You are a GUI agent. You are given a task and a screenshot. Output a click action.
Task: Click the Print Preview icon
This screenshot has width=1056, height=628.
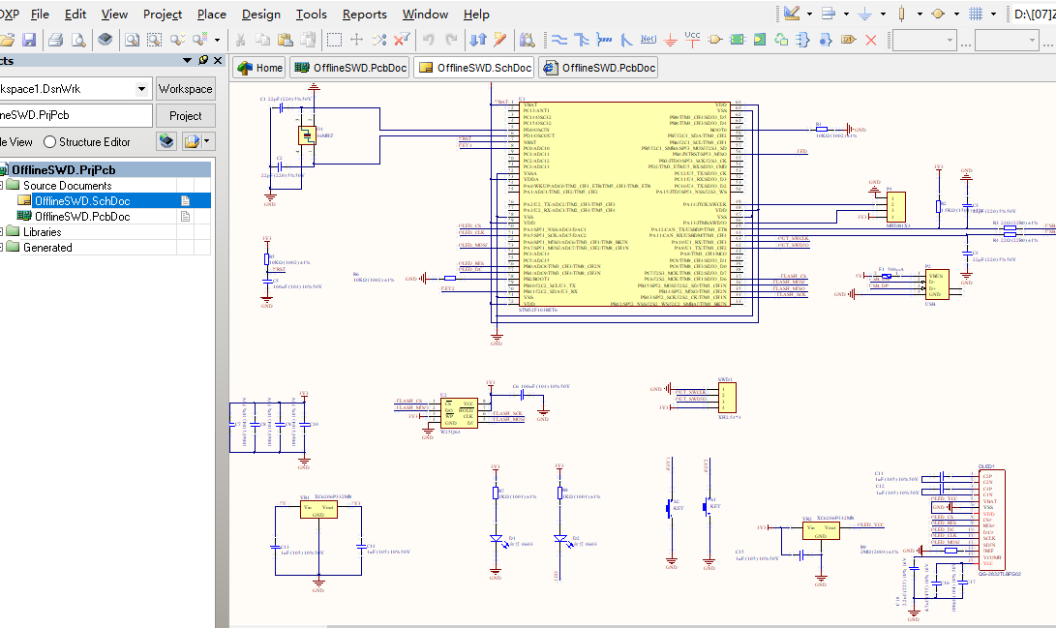78,40
